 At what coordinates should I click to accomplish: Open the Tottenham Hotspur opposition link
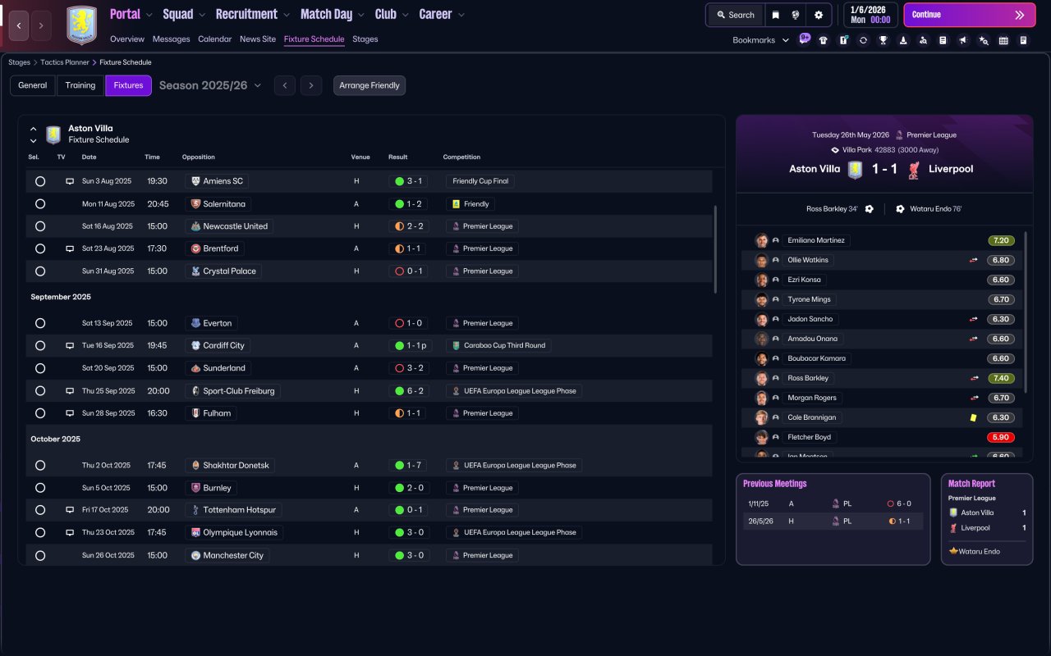[x=235, y=510]
